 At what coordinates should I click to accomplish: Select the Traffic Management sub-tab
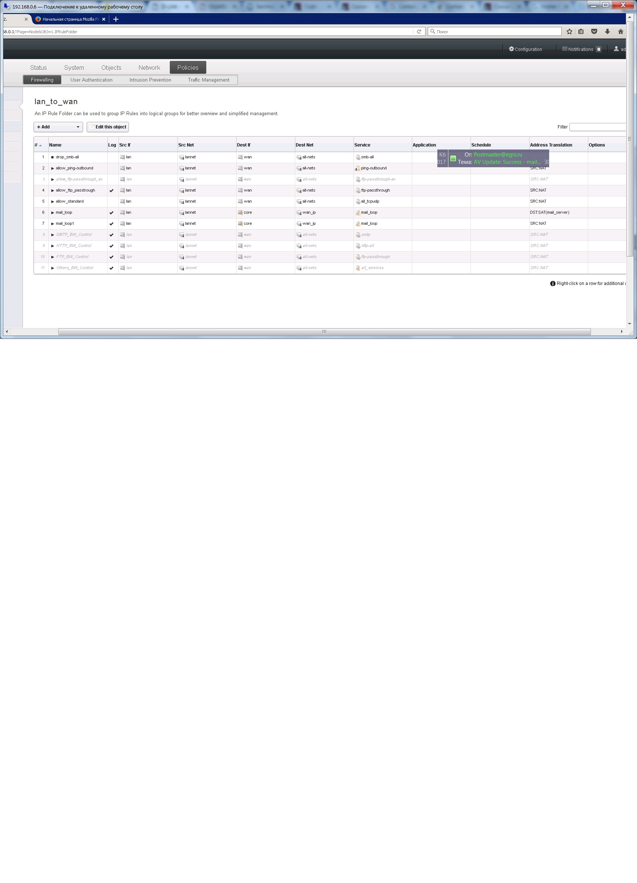click(x=209, y=80)
